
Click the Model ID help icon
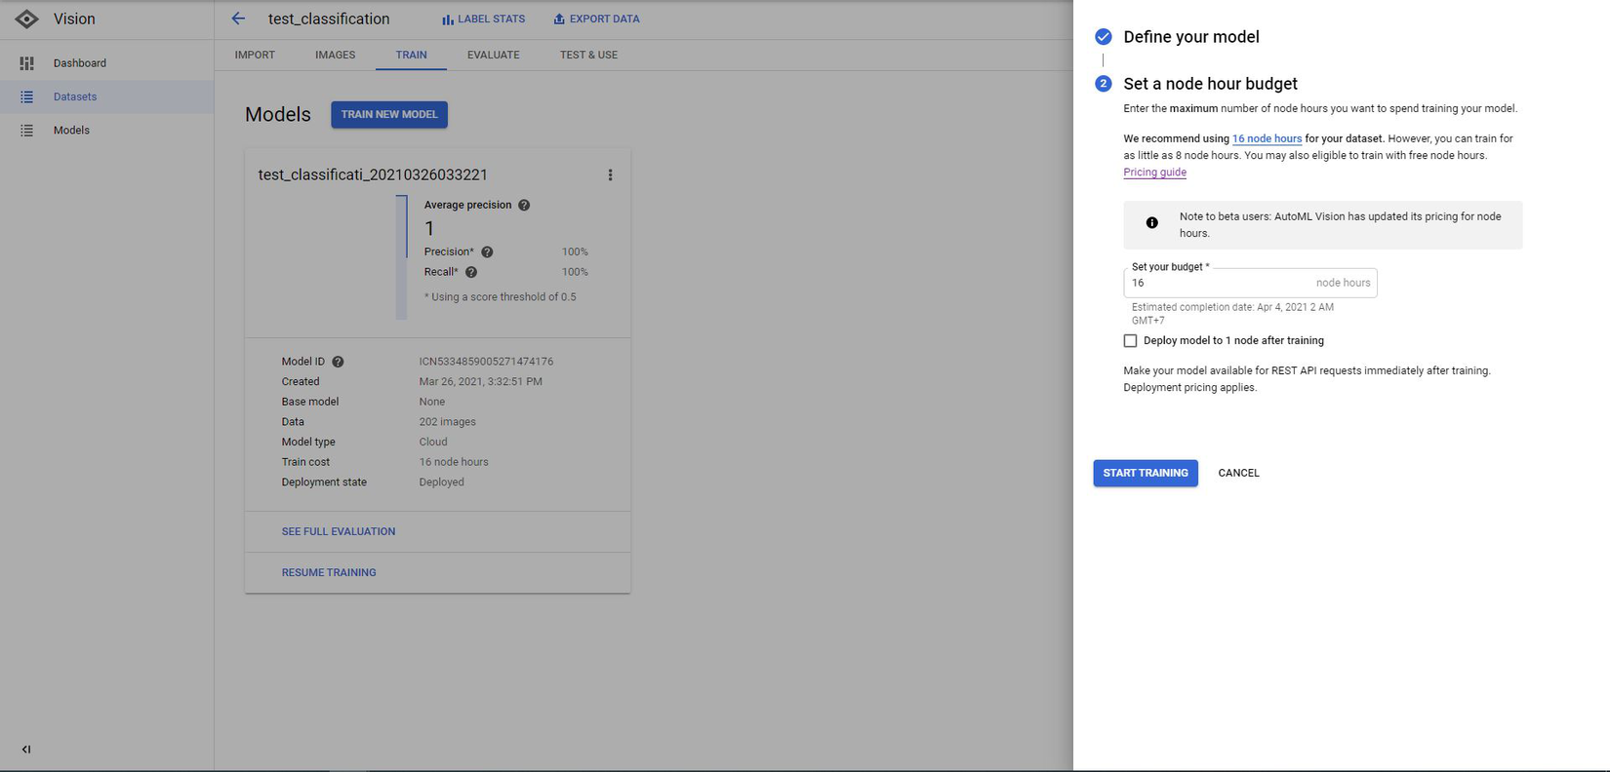[x=338, y=362]
